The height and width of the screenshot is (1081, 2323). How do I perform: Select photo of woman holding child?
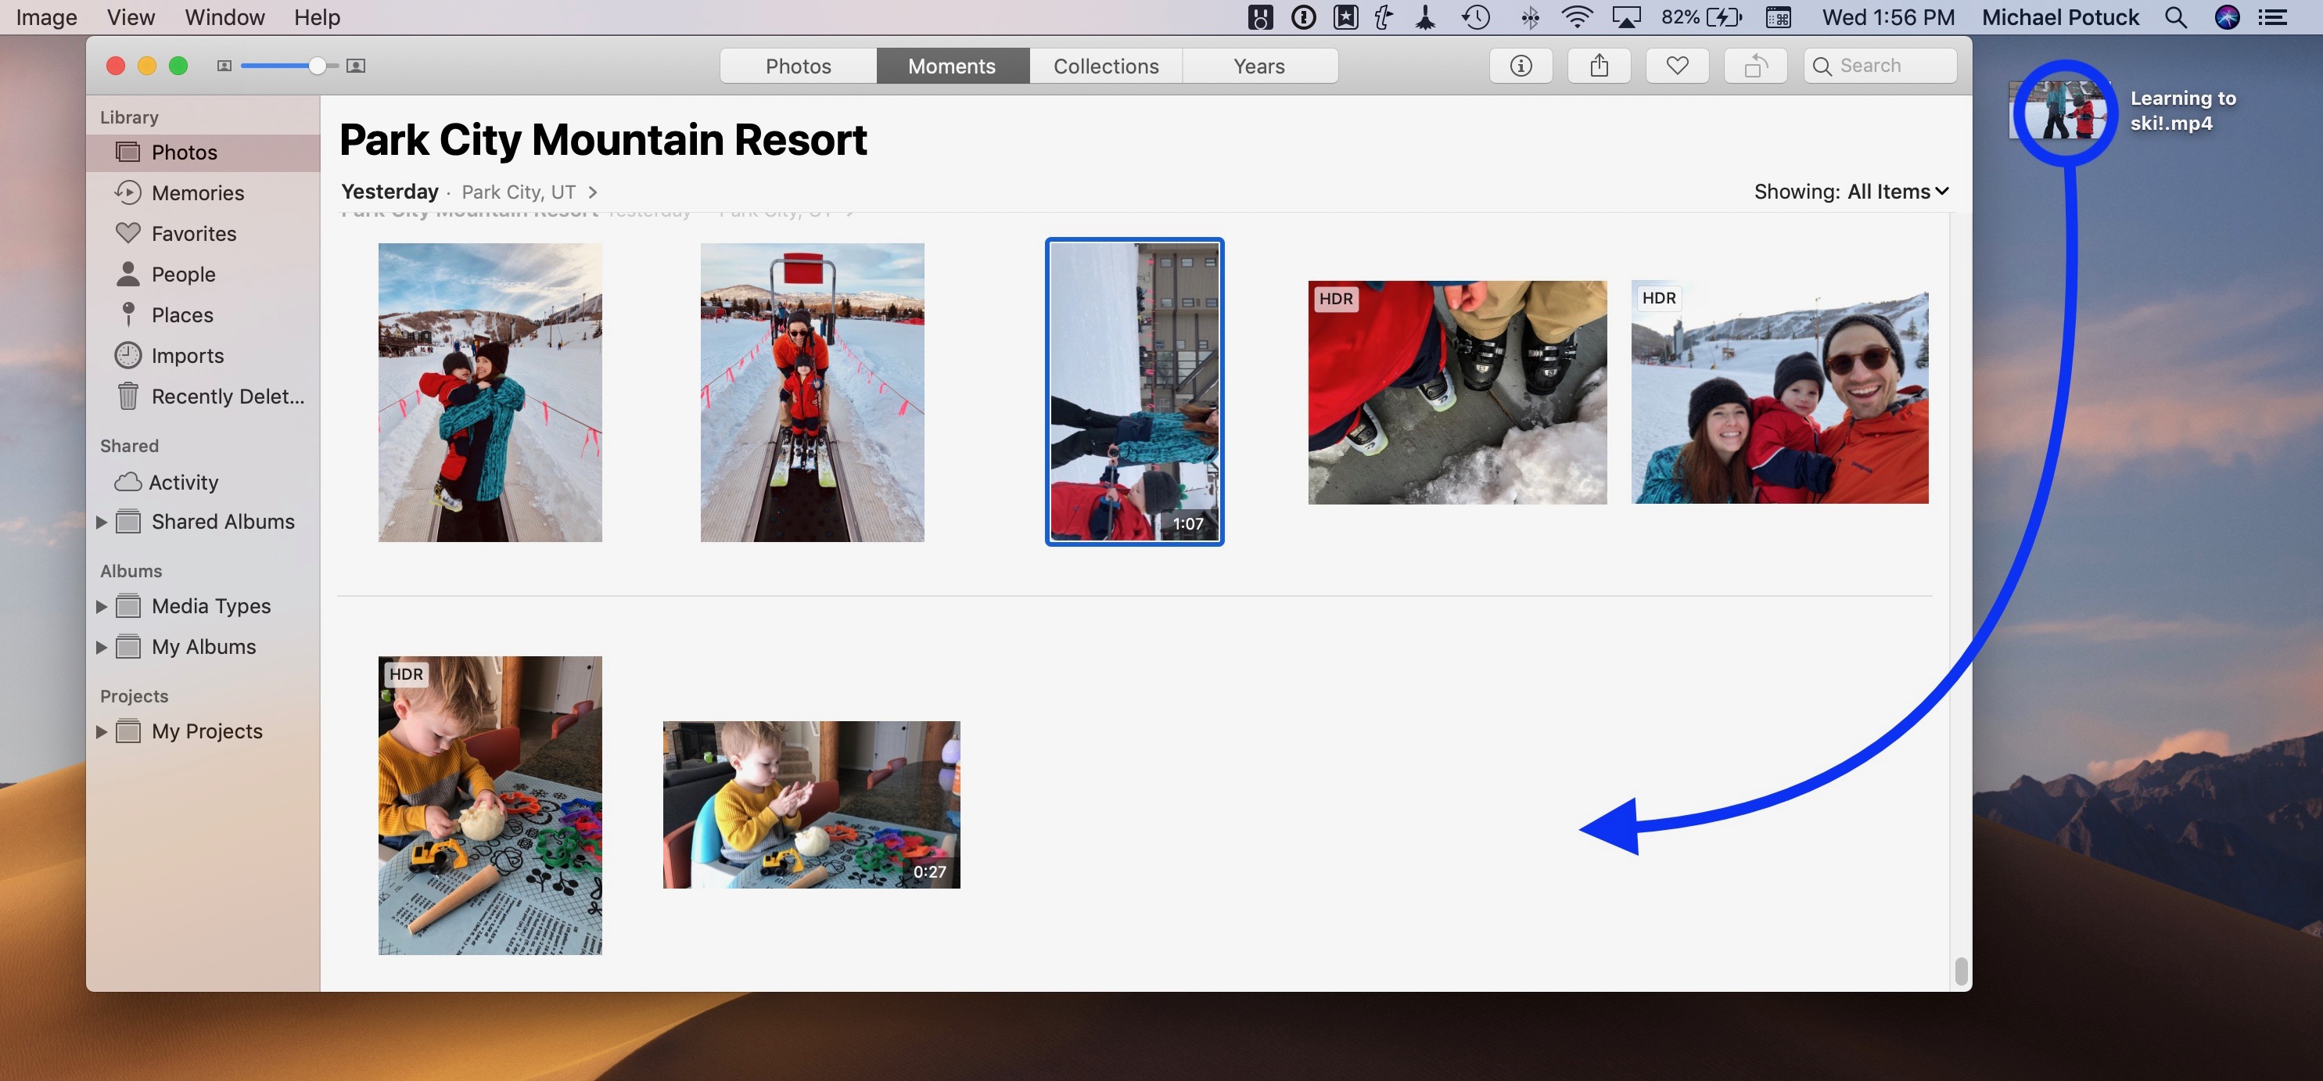click(490, 392)
